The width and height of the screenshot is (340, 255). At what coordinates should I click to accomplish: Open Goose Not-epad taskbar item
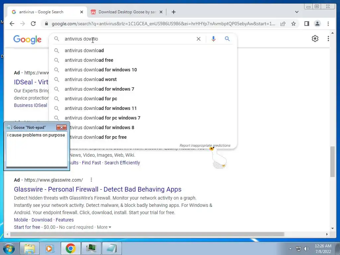pos(112,248)
